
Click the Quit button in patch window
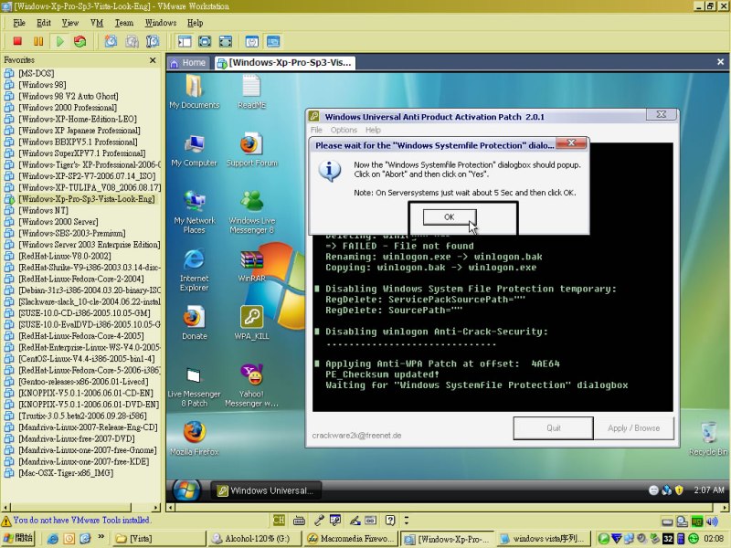click(554, 427)
